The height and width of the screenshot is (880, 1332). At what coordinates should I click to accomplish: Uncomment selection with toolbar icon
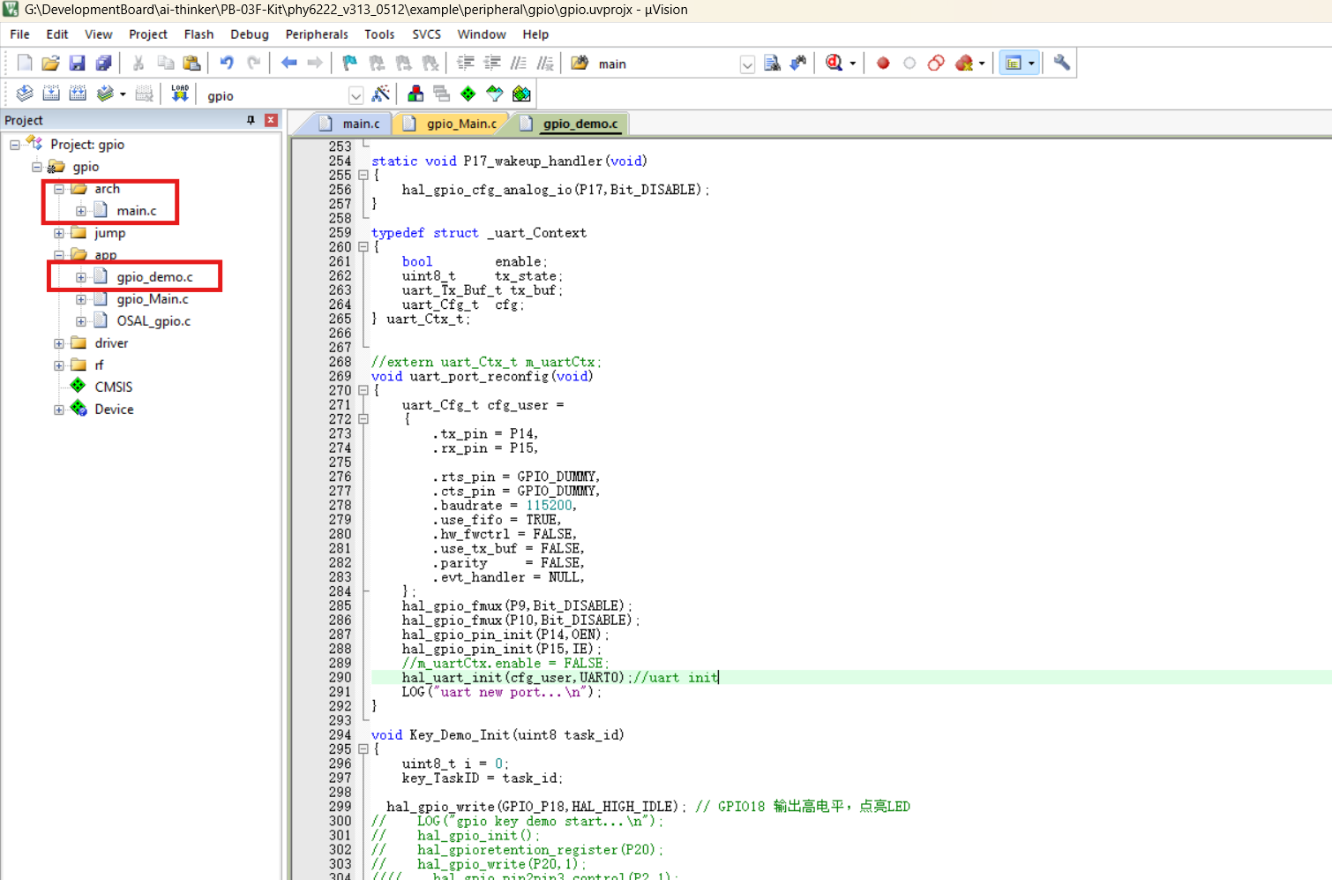click(545, 63)
